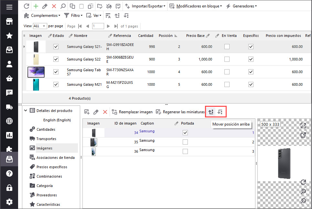
Task: Open the globe icon in sidebar
Action: [9, 121]
